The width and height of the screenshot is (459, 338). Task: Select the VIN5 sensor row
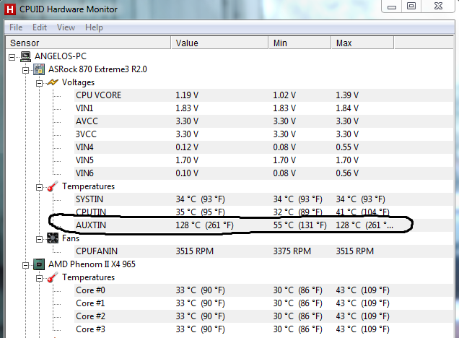(x=263, y=160)
